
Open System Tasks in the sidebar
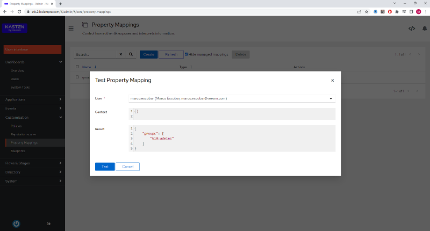[x=20, y=87]
